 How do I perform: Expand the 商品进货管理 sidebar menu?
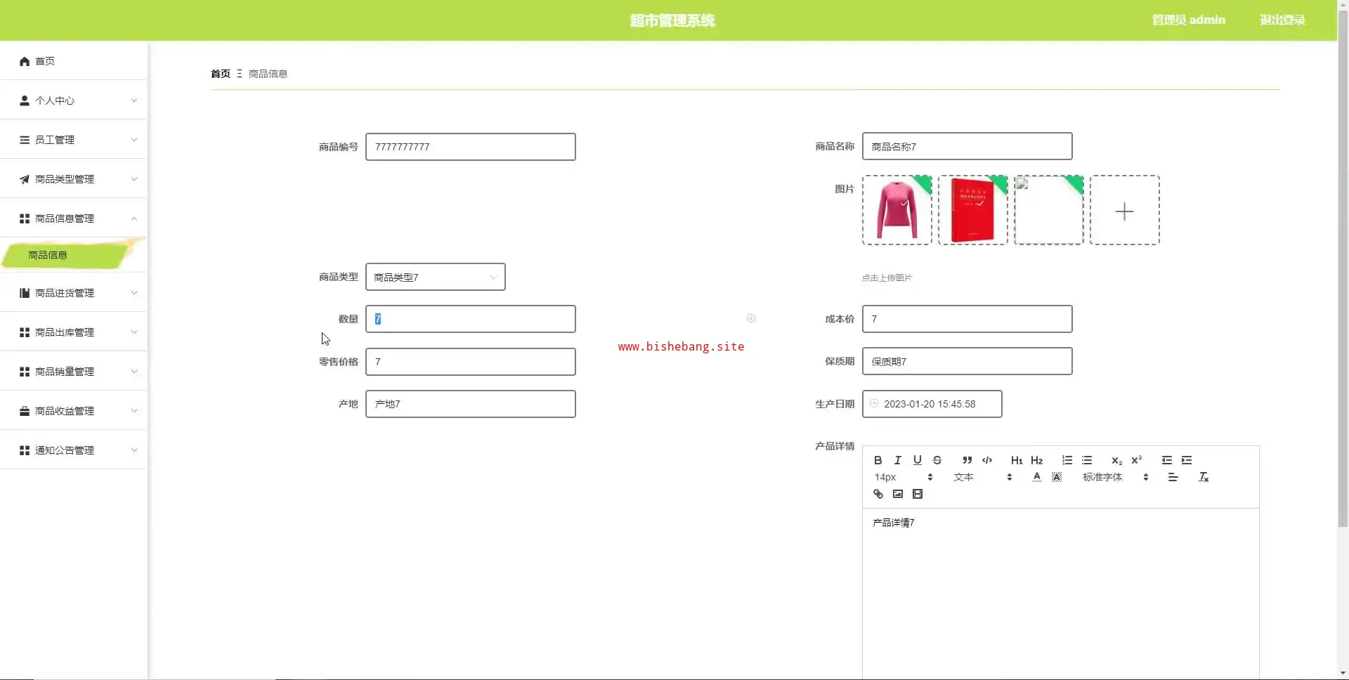point(73,293)
